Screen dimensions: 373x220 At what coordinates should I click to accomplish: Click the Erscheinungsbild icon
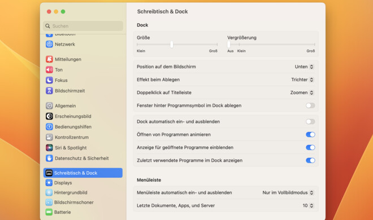49,116
